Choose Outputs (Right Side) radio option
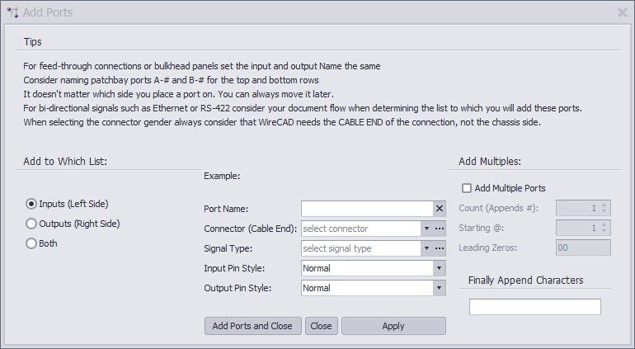 73,224
